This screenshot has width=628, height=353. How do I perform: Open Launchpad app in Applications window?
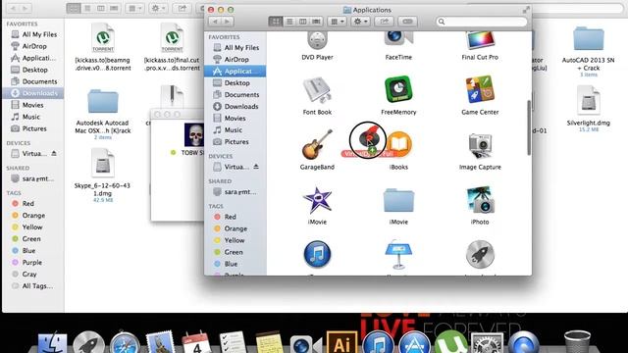(x=480, y=254)
